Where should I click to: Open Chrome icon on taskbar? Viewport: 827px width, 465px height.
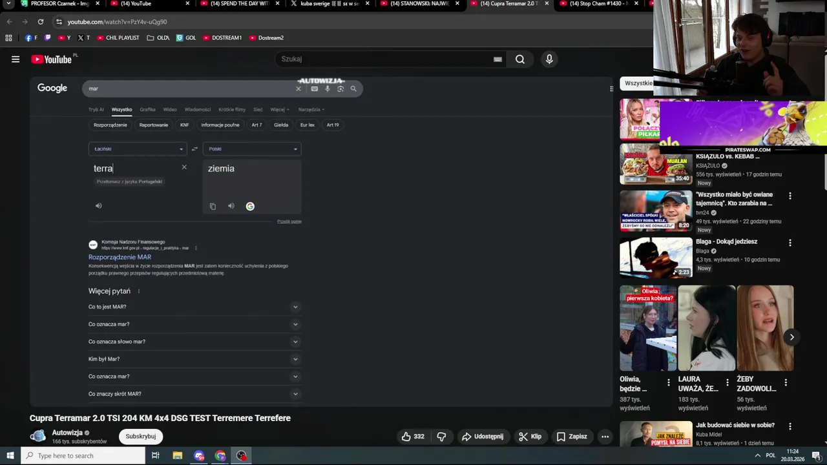click(x=220, y=455)
